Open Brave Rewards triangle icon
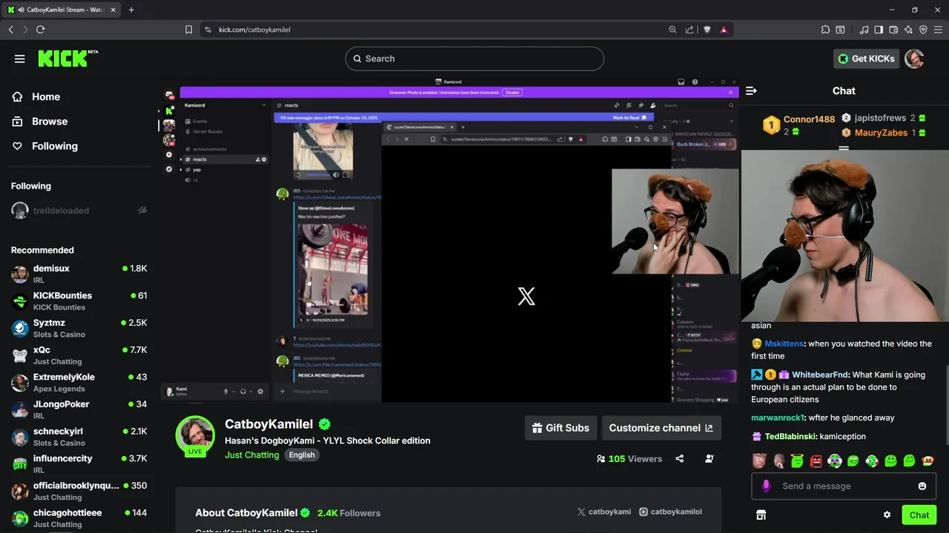 pos(724,30)
